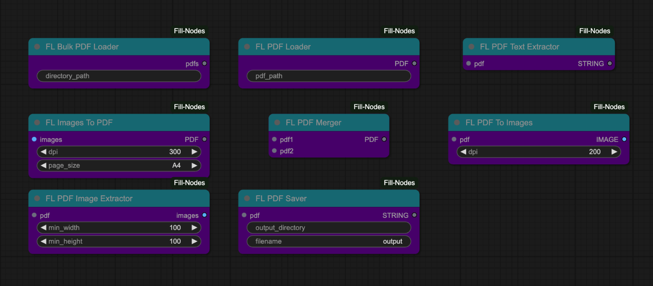Click Fill-Nodes badge above Images To PDF
The image size is (653, 286).
(189, 107)
